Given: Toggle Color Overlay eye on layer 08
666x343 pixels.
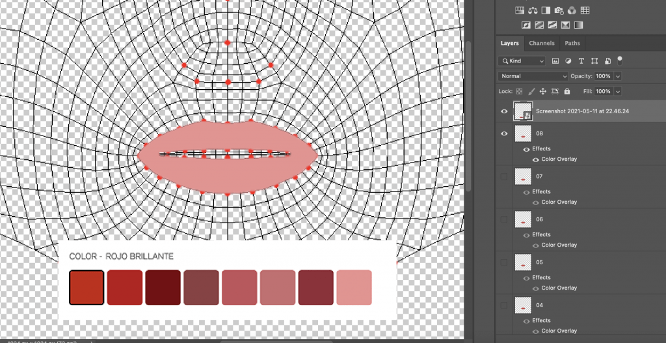Looking at the screenshot, I should (536, 160).
